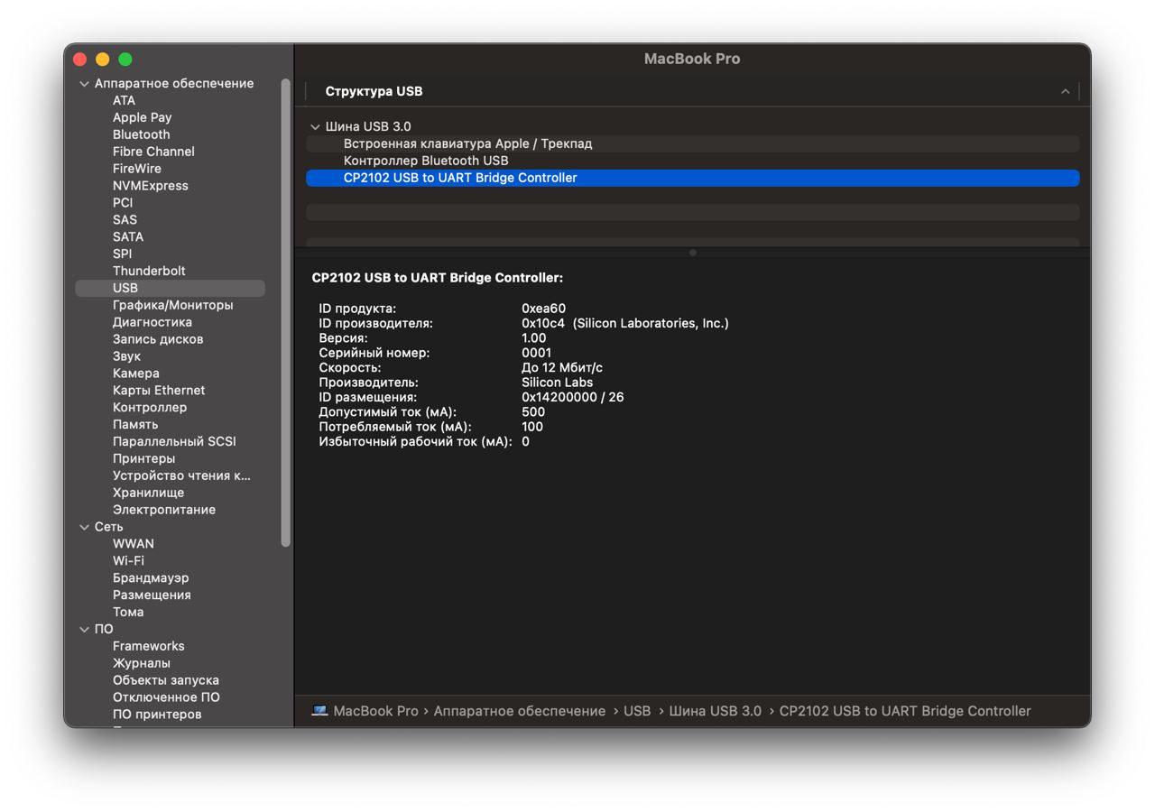Click the pane divider handle dot
The image size is (1155, 812).
pyautogui.click(x=692, y=253)
